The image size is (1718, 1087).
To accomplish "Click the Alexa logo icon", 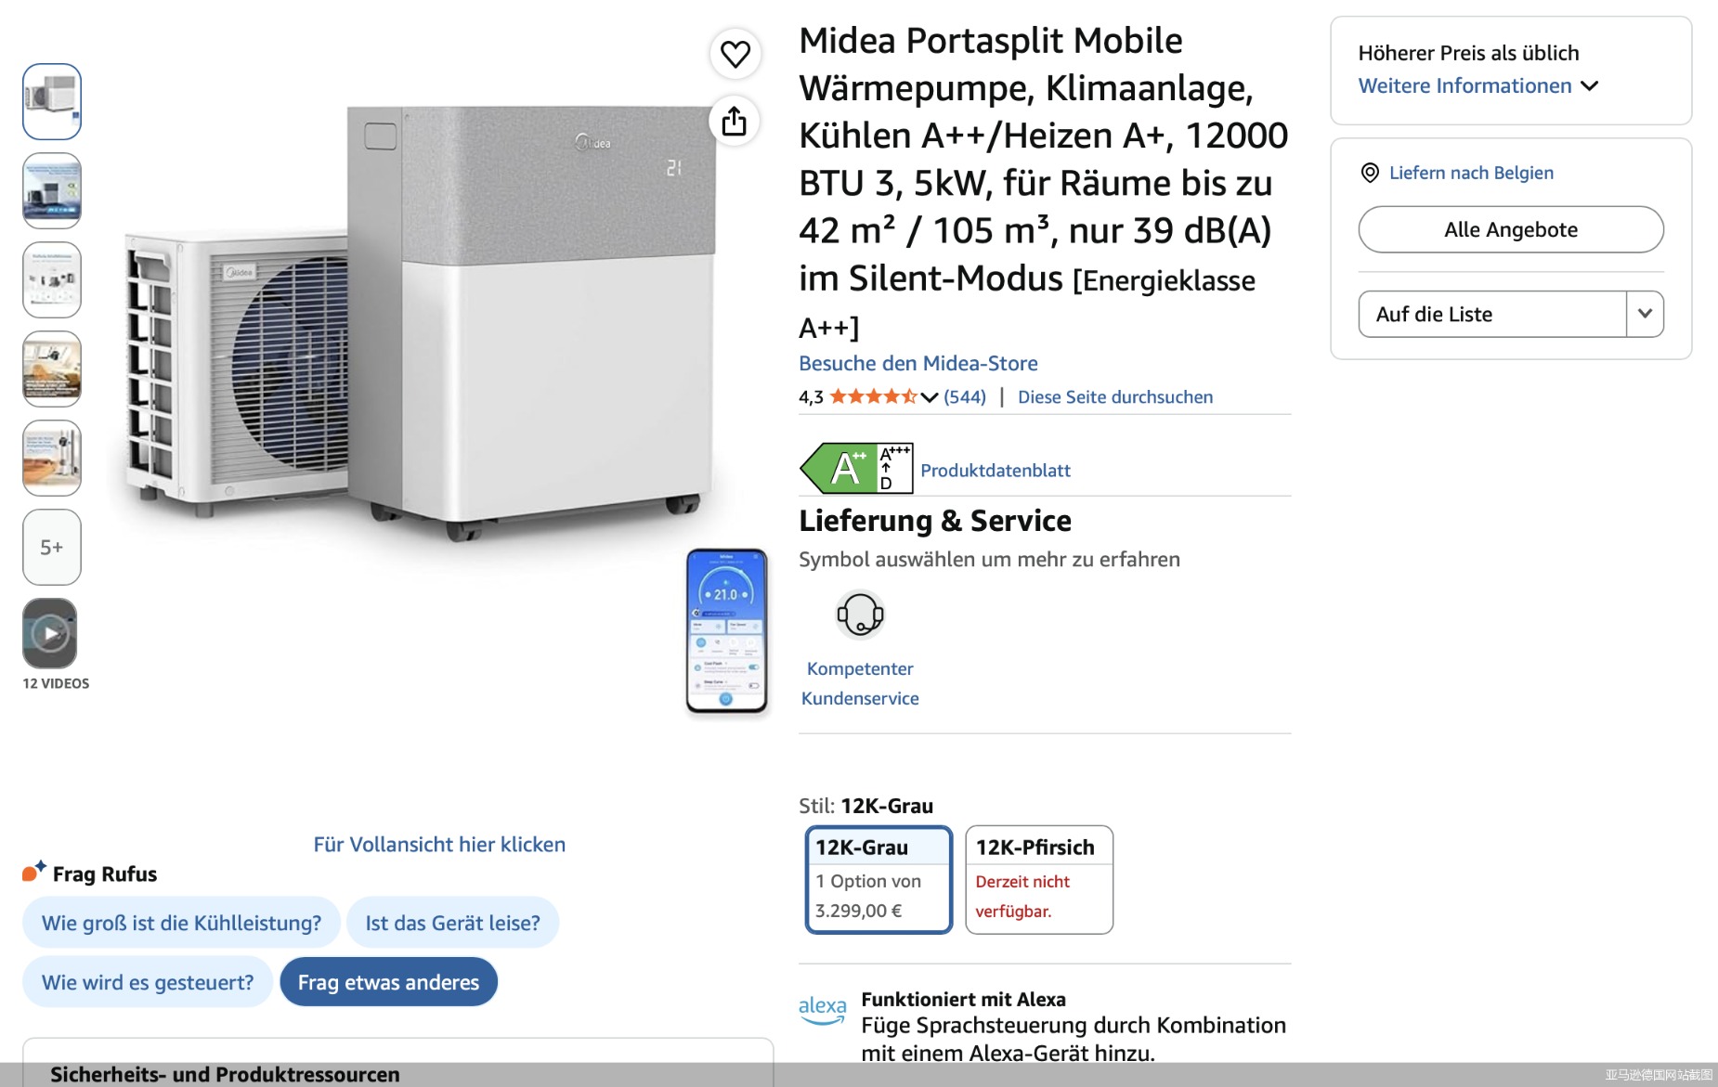I will coord(822,1010).
